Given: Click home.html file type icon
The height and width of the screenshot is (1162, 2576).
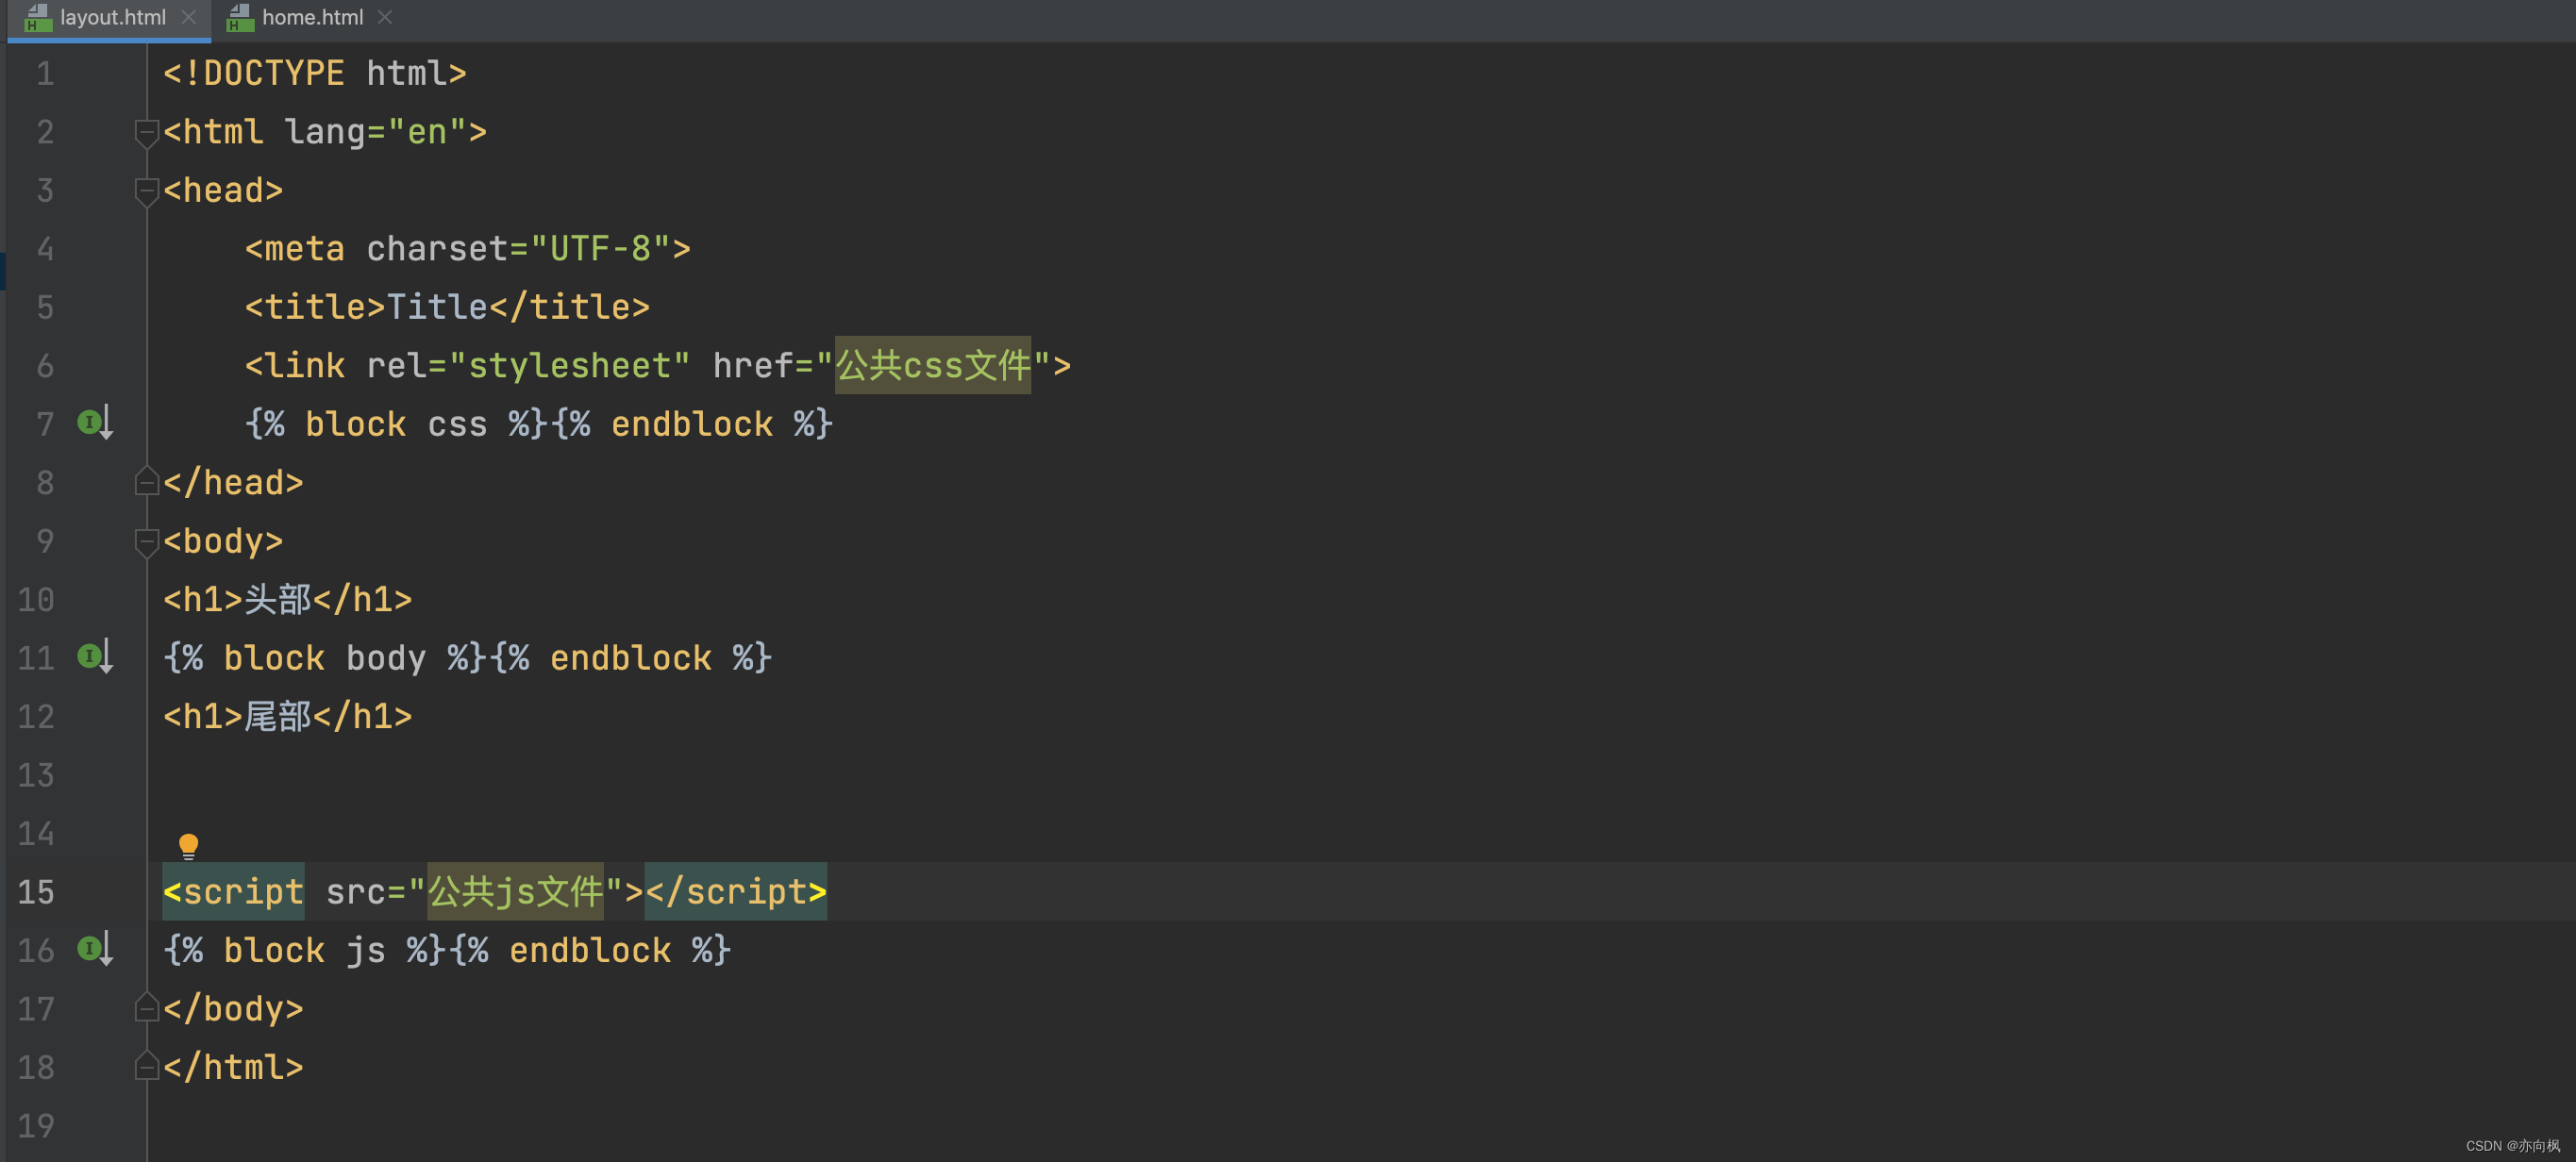Looking at the screenshot, I should [x=239, y=18].
